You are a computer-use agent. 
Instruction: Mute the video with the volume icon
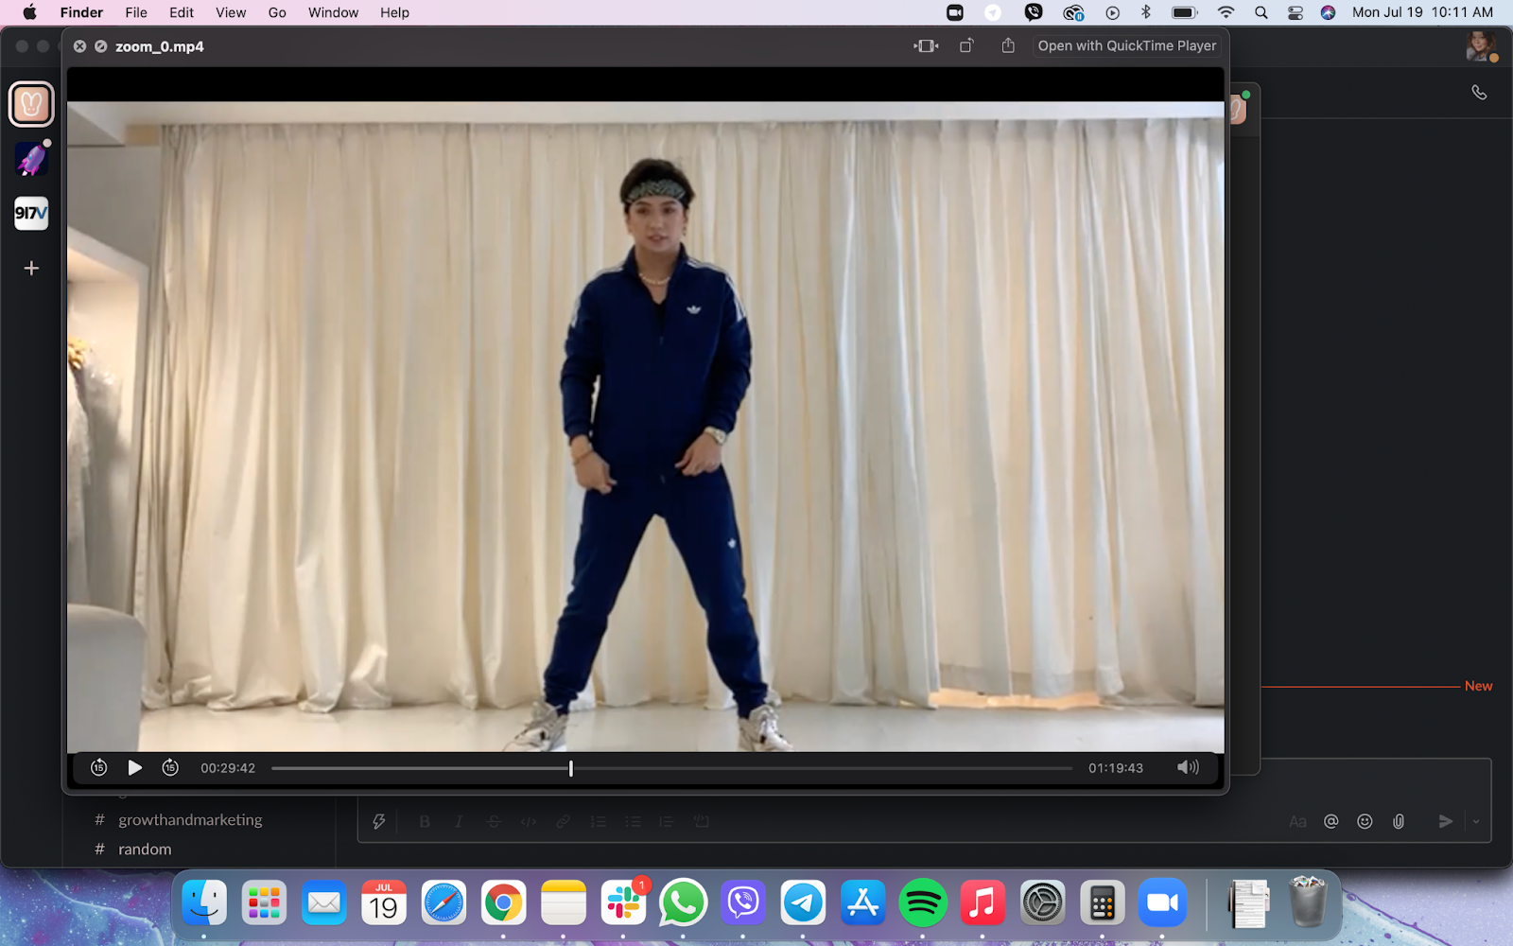coord(1188,767)
